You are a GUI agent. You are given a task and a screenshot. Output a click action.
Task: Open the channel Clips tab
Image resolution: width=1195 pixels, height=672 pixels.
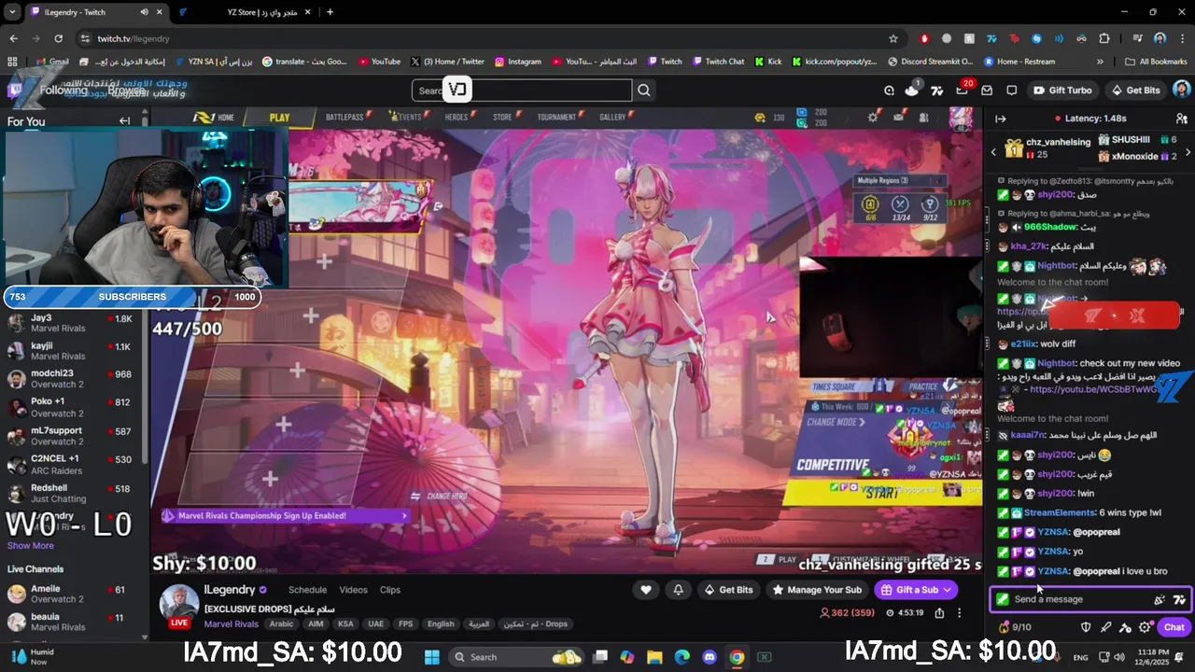pos(390,590)
